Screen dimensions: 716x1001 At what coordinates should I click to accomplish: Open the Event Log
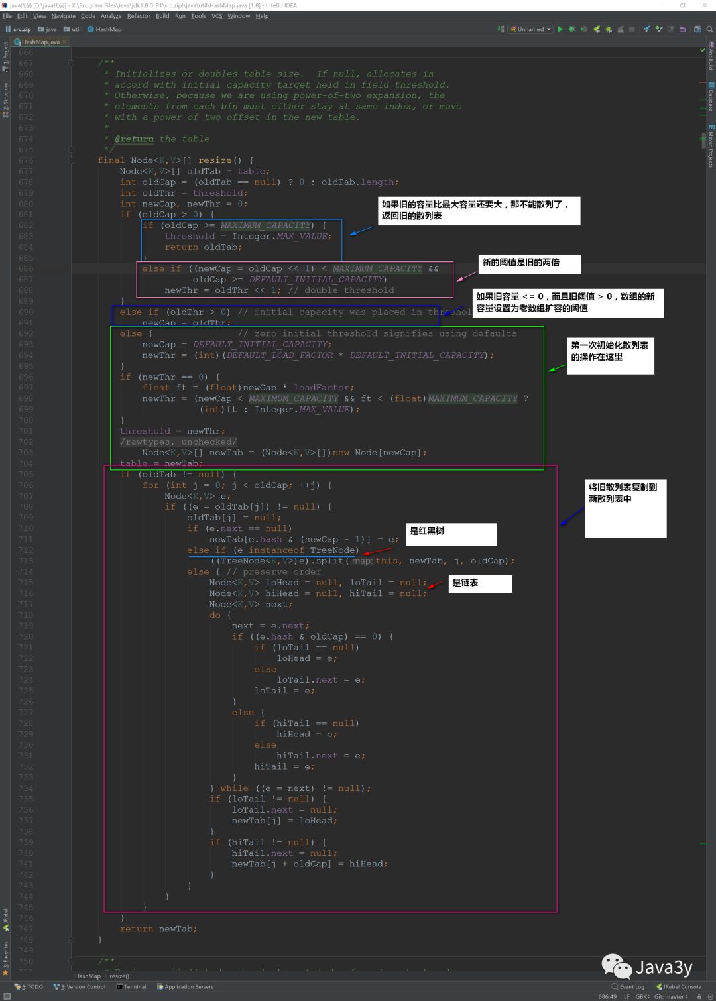pos(628,987)
